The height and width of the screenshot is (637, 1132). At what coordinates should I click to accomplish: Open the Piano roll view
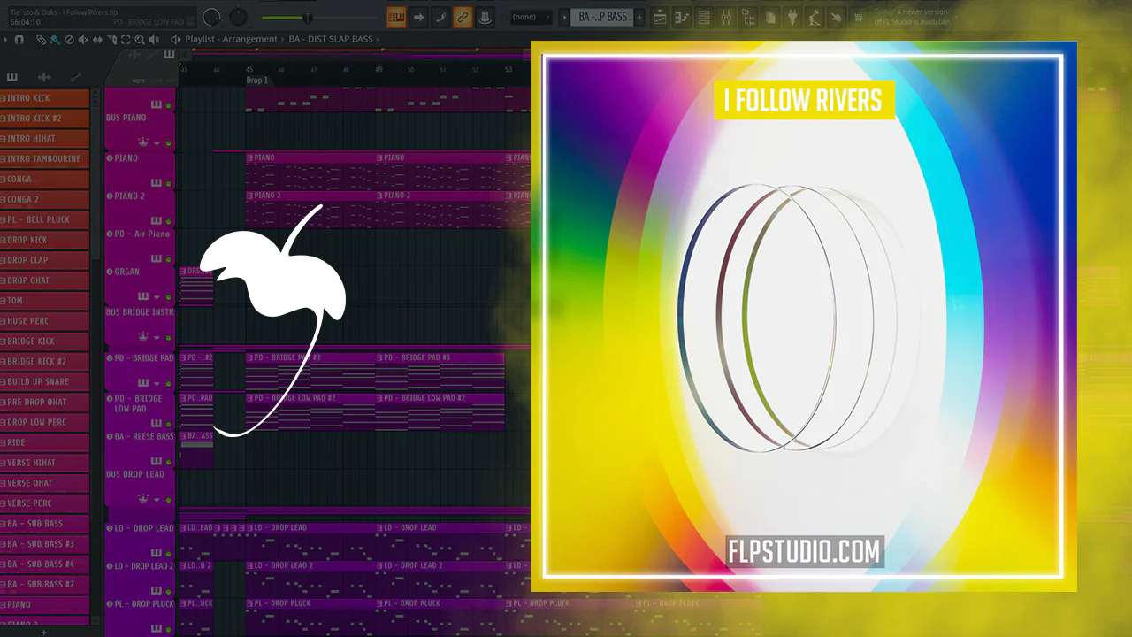(x=682, y=17)
